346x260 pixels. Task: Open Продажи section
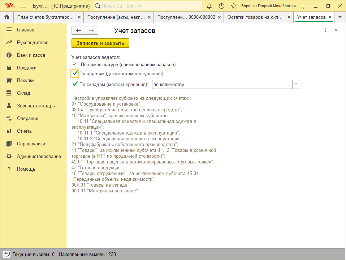coord(27,68)
